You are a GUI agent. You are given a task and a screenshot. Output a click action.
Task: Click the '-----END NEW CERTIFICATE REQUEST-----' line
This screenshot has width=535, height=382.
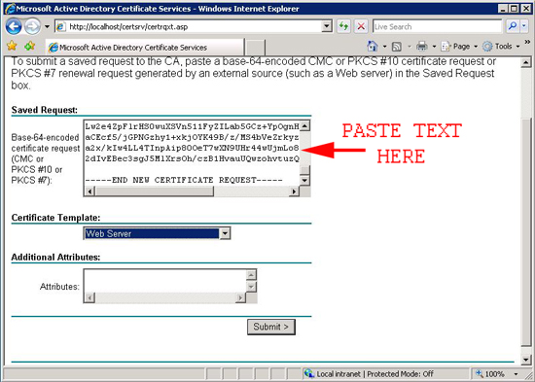point(184,180)
